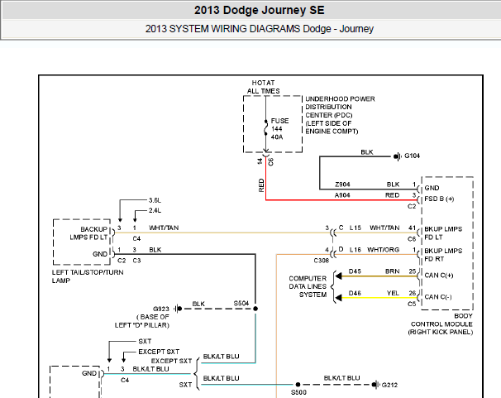501x398 pixels.
Task: Click the black arrowhead on the D45 BRN line
Action: click(x=338, y=276)
